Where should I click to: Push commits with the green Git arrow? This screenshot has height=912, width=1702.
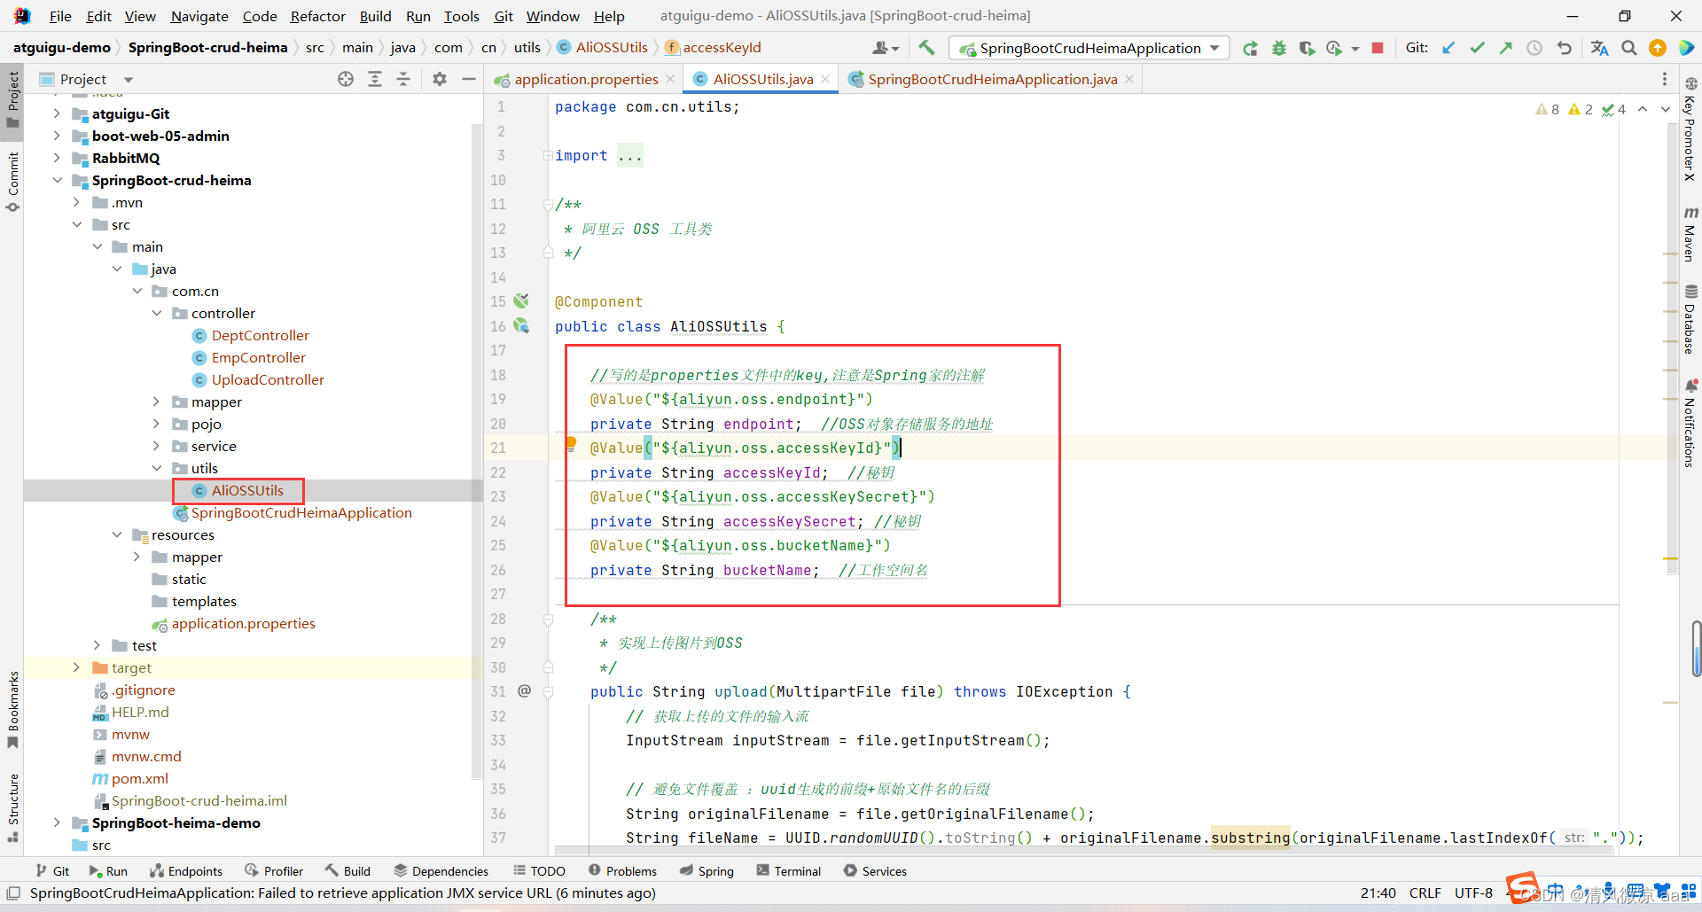click(x=1505, y=48)
